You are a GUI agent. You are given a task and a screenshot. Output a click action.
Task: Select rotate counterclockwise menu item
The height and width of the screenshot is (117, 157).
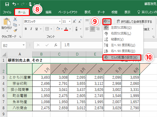click(123, 28)
